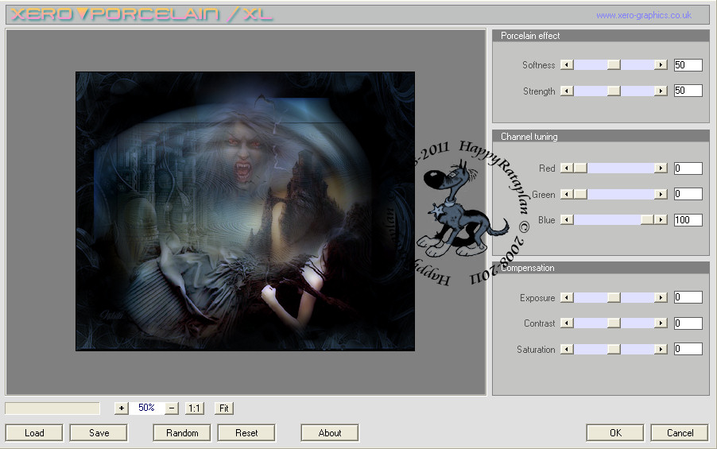This screenshot has height=449, width=717.
Task: Fit preview with the Fit button
Action: click(224, 408)
